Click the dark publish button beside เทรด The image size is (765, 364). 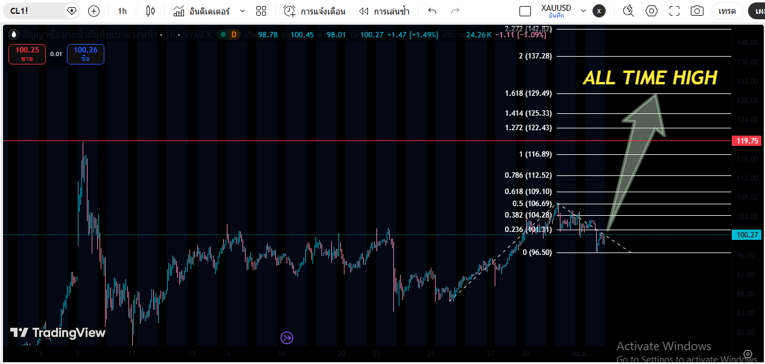[x=757, y=11]
